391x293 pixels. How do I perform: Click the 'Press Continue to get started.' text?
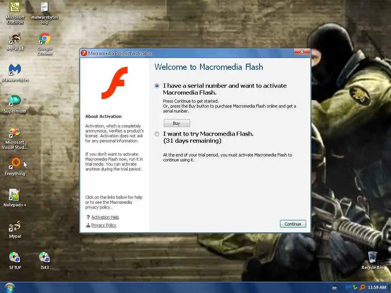(x=191, y=101)
